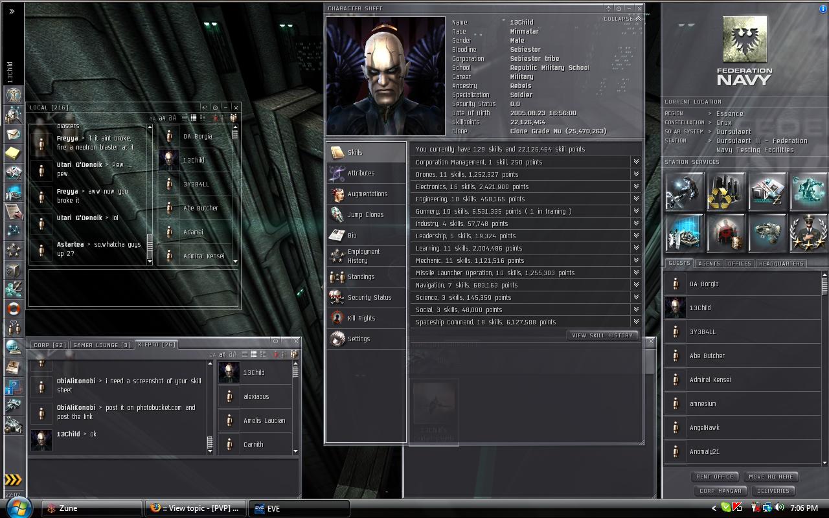Image resolution: width=829 pixels, height=518 pixels.
Task: Expand the Gunnery skill group
Action: click(636, 211)
